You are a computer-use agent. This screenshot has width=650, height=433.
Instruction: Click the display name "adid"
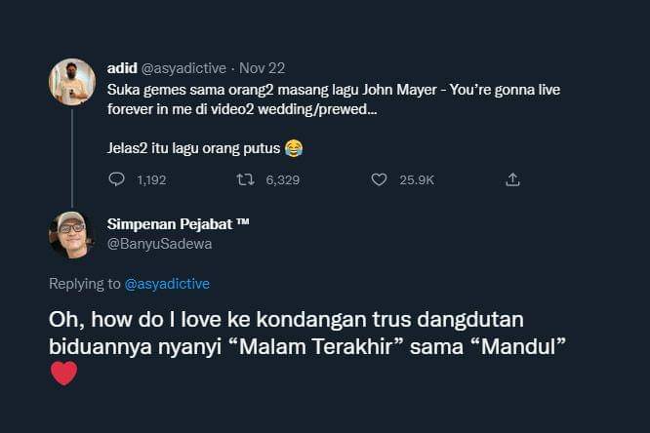pyautogui.click(x=122, y=68)
